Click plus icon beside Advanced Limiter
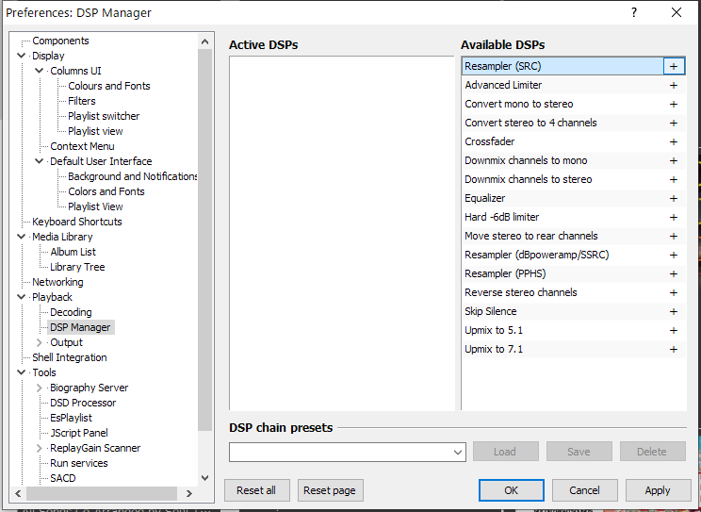701x512 pixels. pyautogui.click(x=673, y=85)
